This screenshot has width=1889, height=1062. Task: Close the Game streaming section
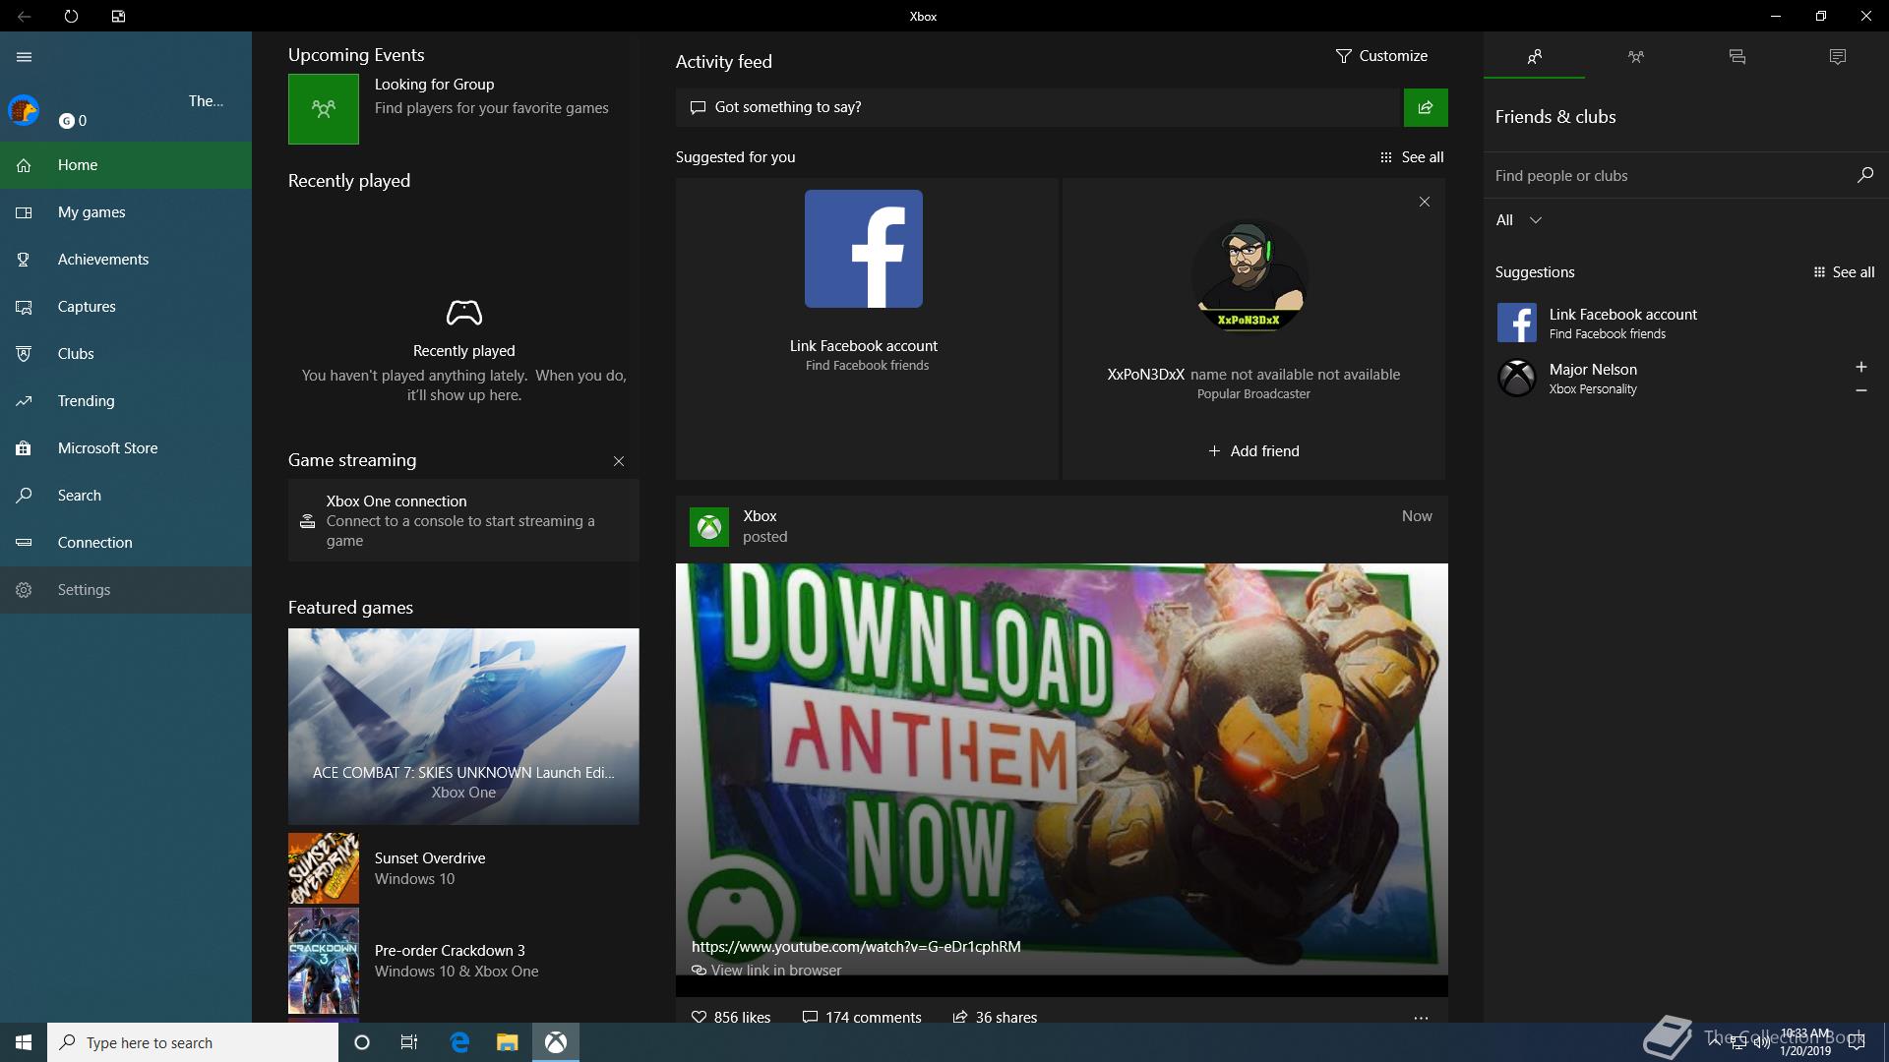click(619, 461)
